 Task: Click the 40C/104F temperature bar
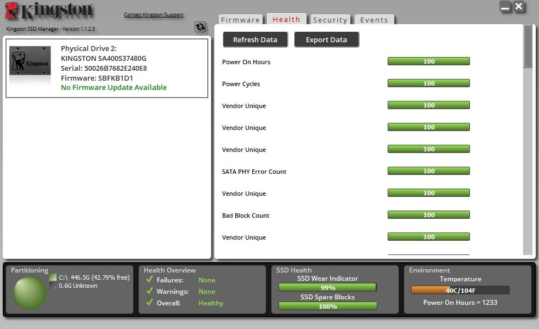coord(460,290)
